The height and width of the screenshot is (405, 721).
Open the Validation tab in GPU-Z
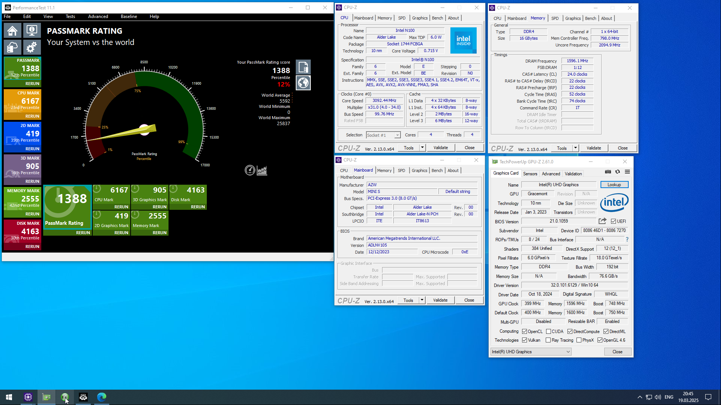pos(573,174)
